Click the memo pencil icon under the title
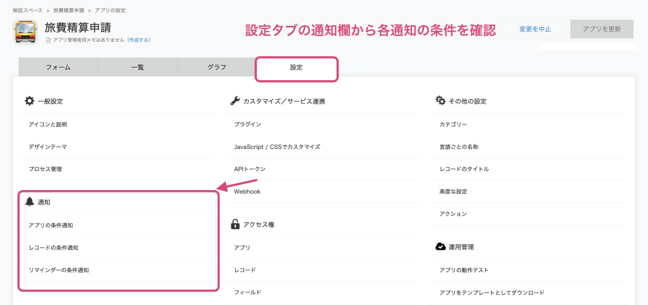Screen dimensions: 648x305 pyautogui.click(x=49, y=40)
